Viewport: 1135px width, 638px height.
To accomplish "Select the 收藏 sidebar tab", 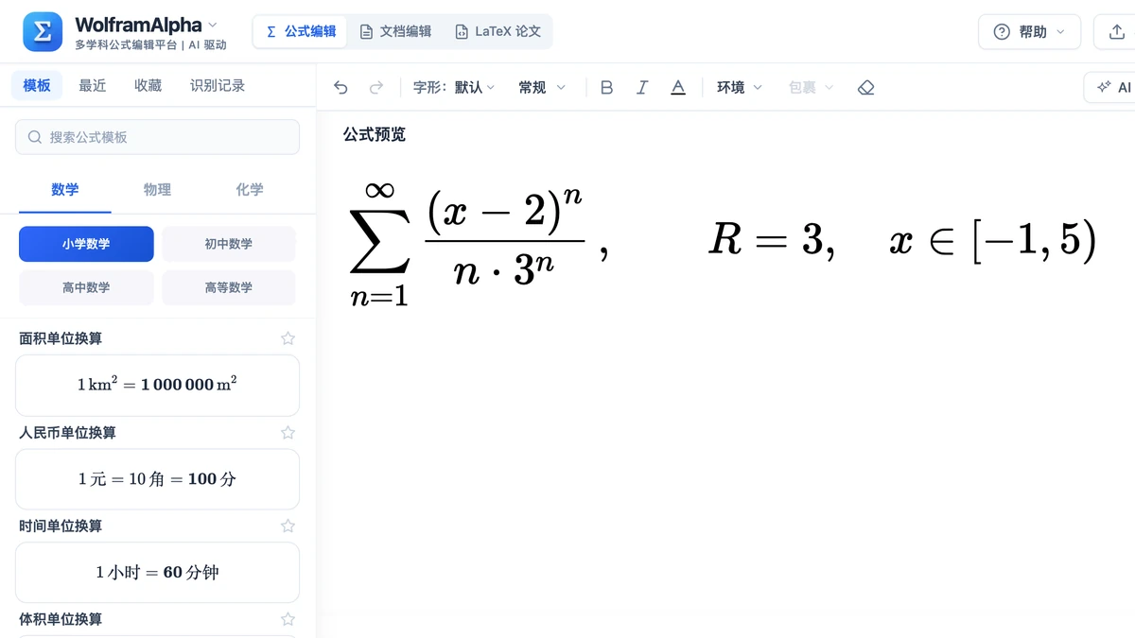I will [148, 85].
